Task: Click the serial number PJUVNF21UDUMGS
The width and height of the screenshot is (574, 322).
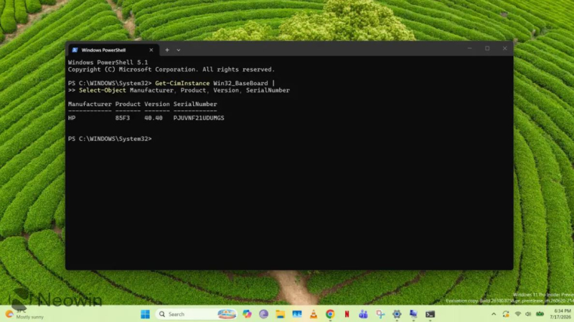Action: coord(199,118)
